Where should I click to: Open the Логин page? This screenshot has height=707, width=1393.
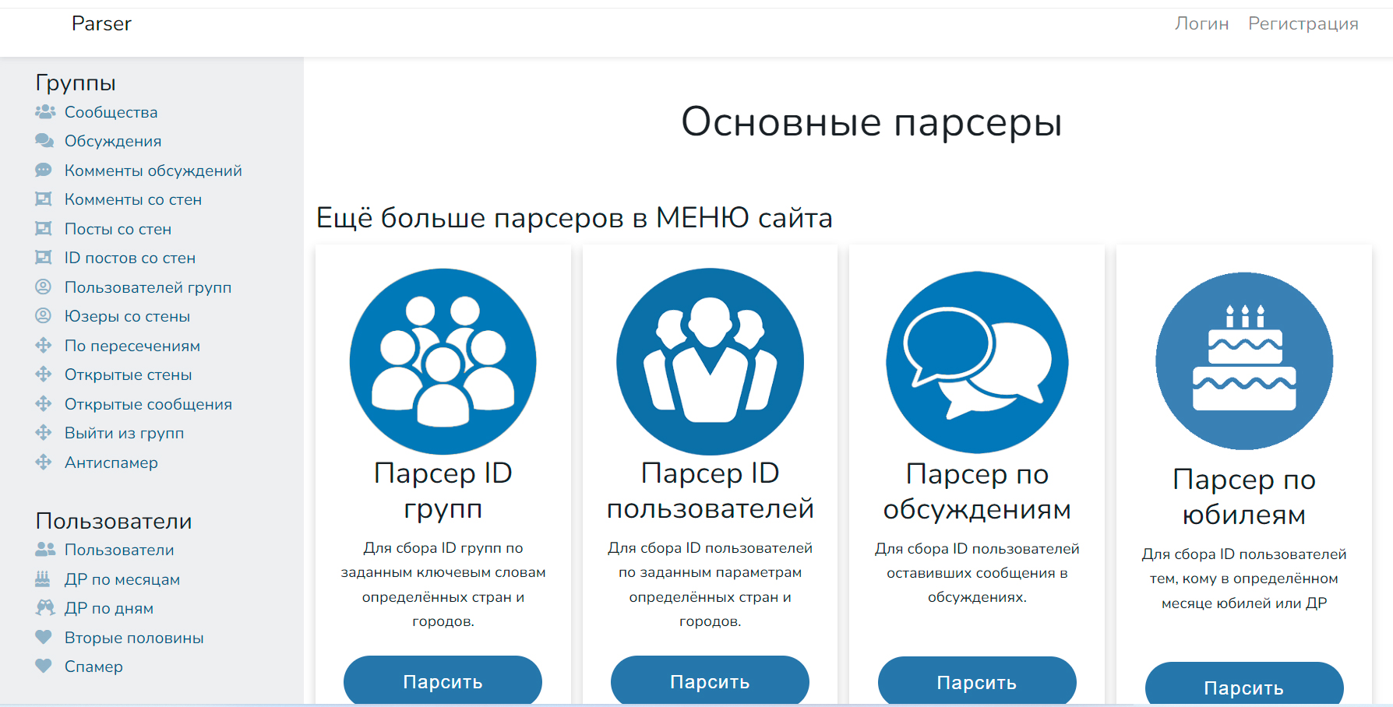(x=1201, y=24)
